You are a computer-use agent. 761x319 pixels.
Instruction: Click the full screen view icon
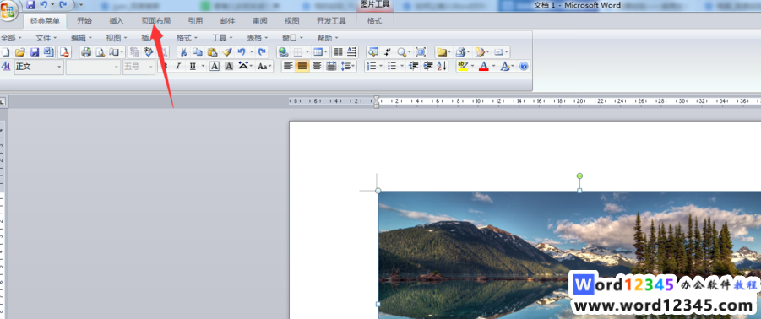421,51
